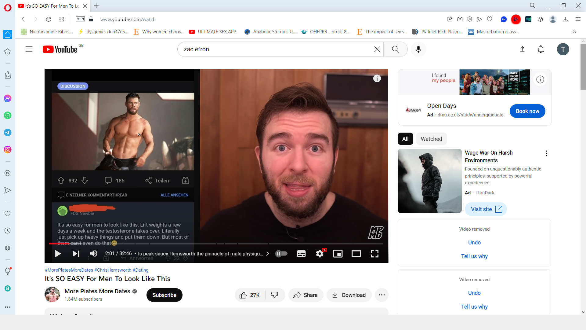Open Telegram in Opera sidebar
The image size is (586, 330).
(x=8, y=133)
